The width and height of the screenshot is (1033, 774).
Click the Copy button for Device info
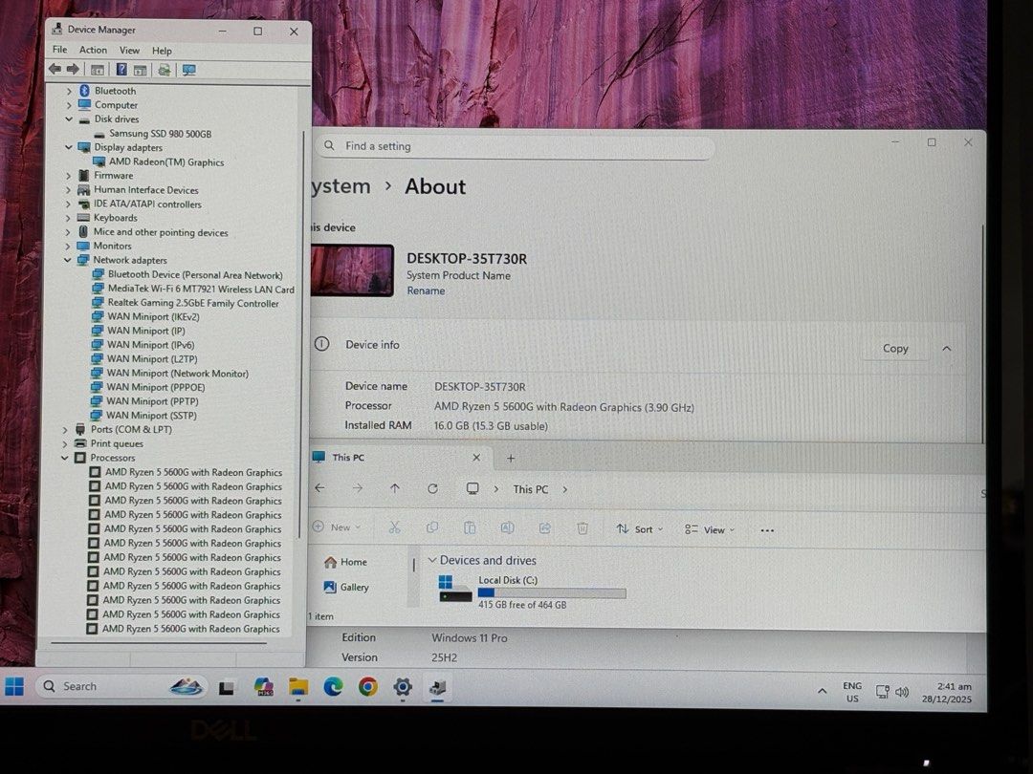coord(895,349)
